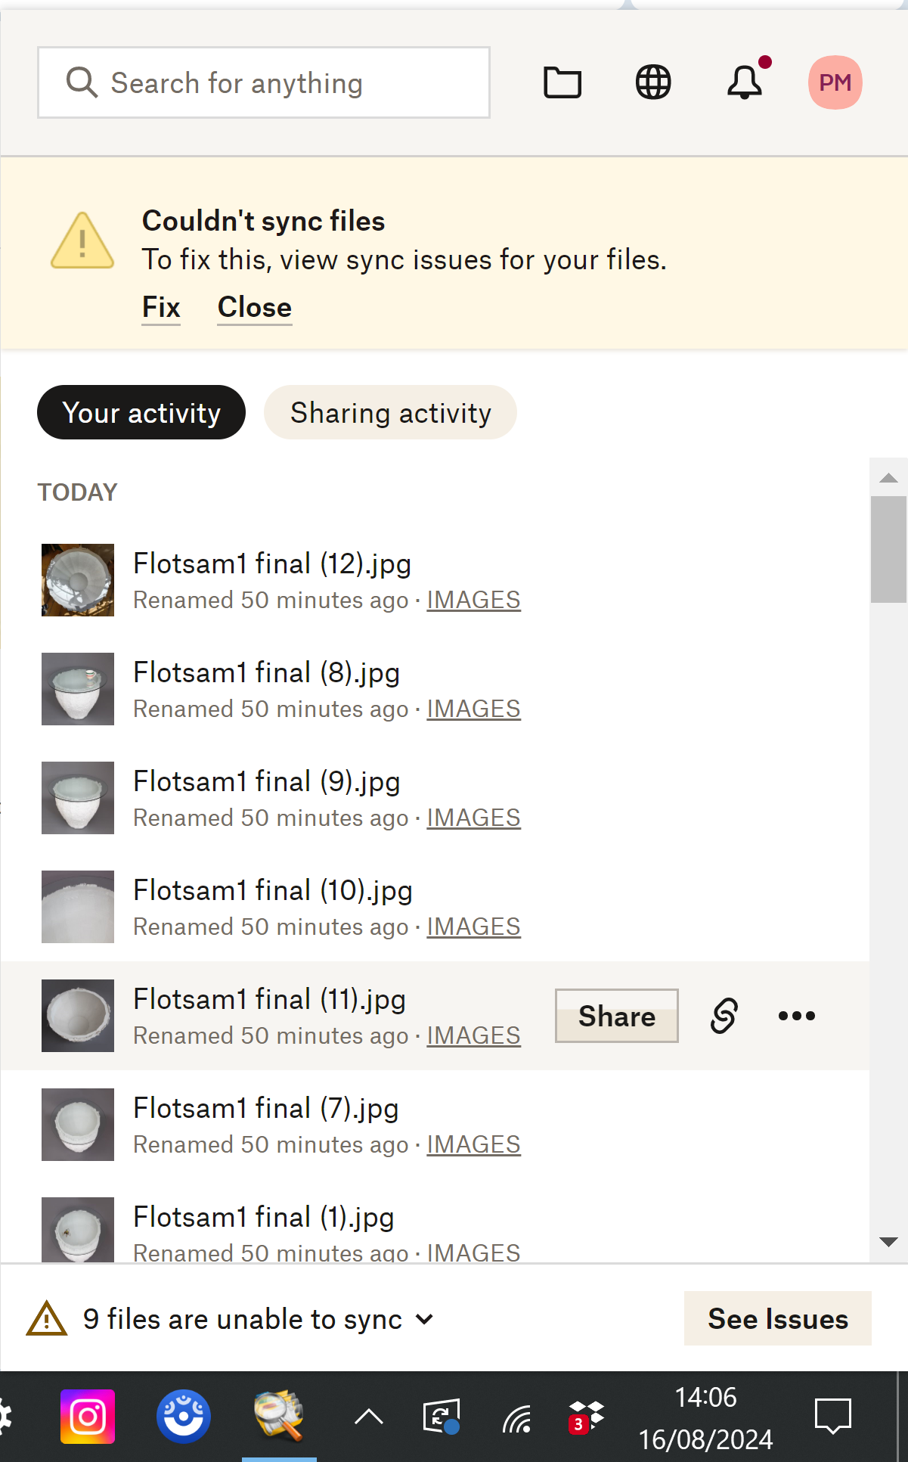908x1462 pixels.
Task: Click the Dropbox tray icon in taskbar
Action: pyautogui.click(x=587, y=1417)
